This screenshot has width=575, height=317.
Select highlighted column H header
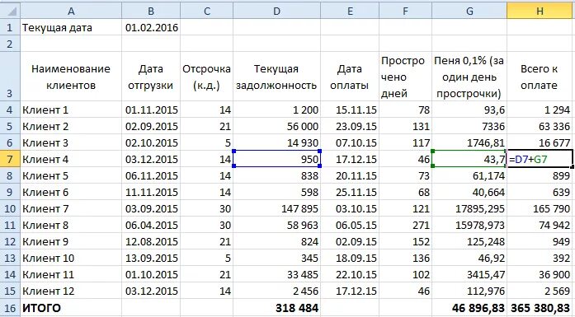(540, 11)
